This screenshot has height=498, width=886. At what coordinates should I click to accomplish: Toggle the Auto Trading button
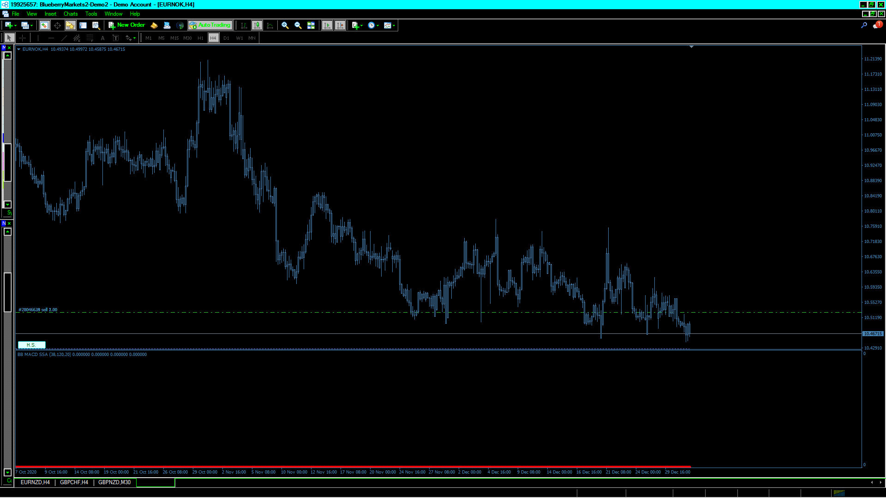210,25
